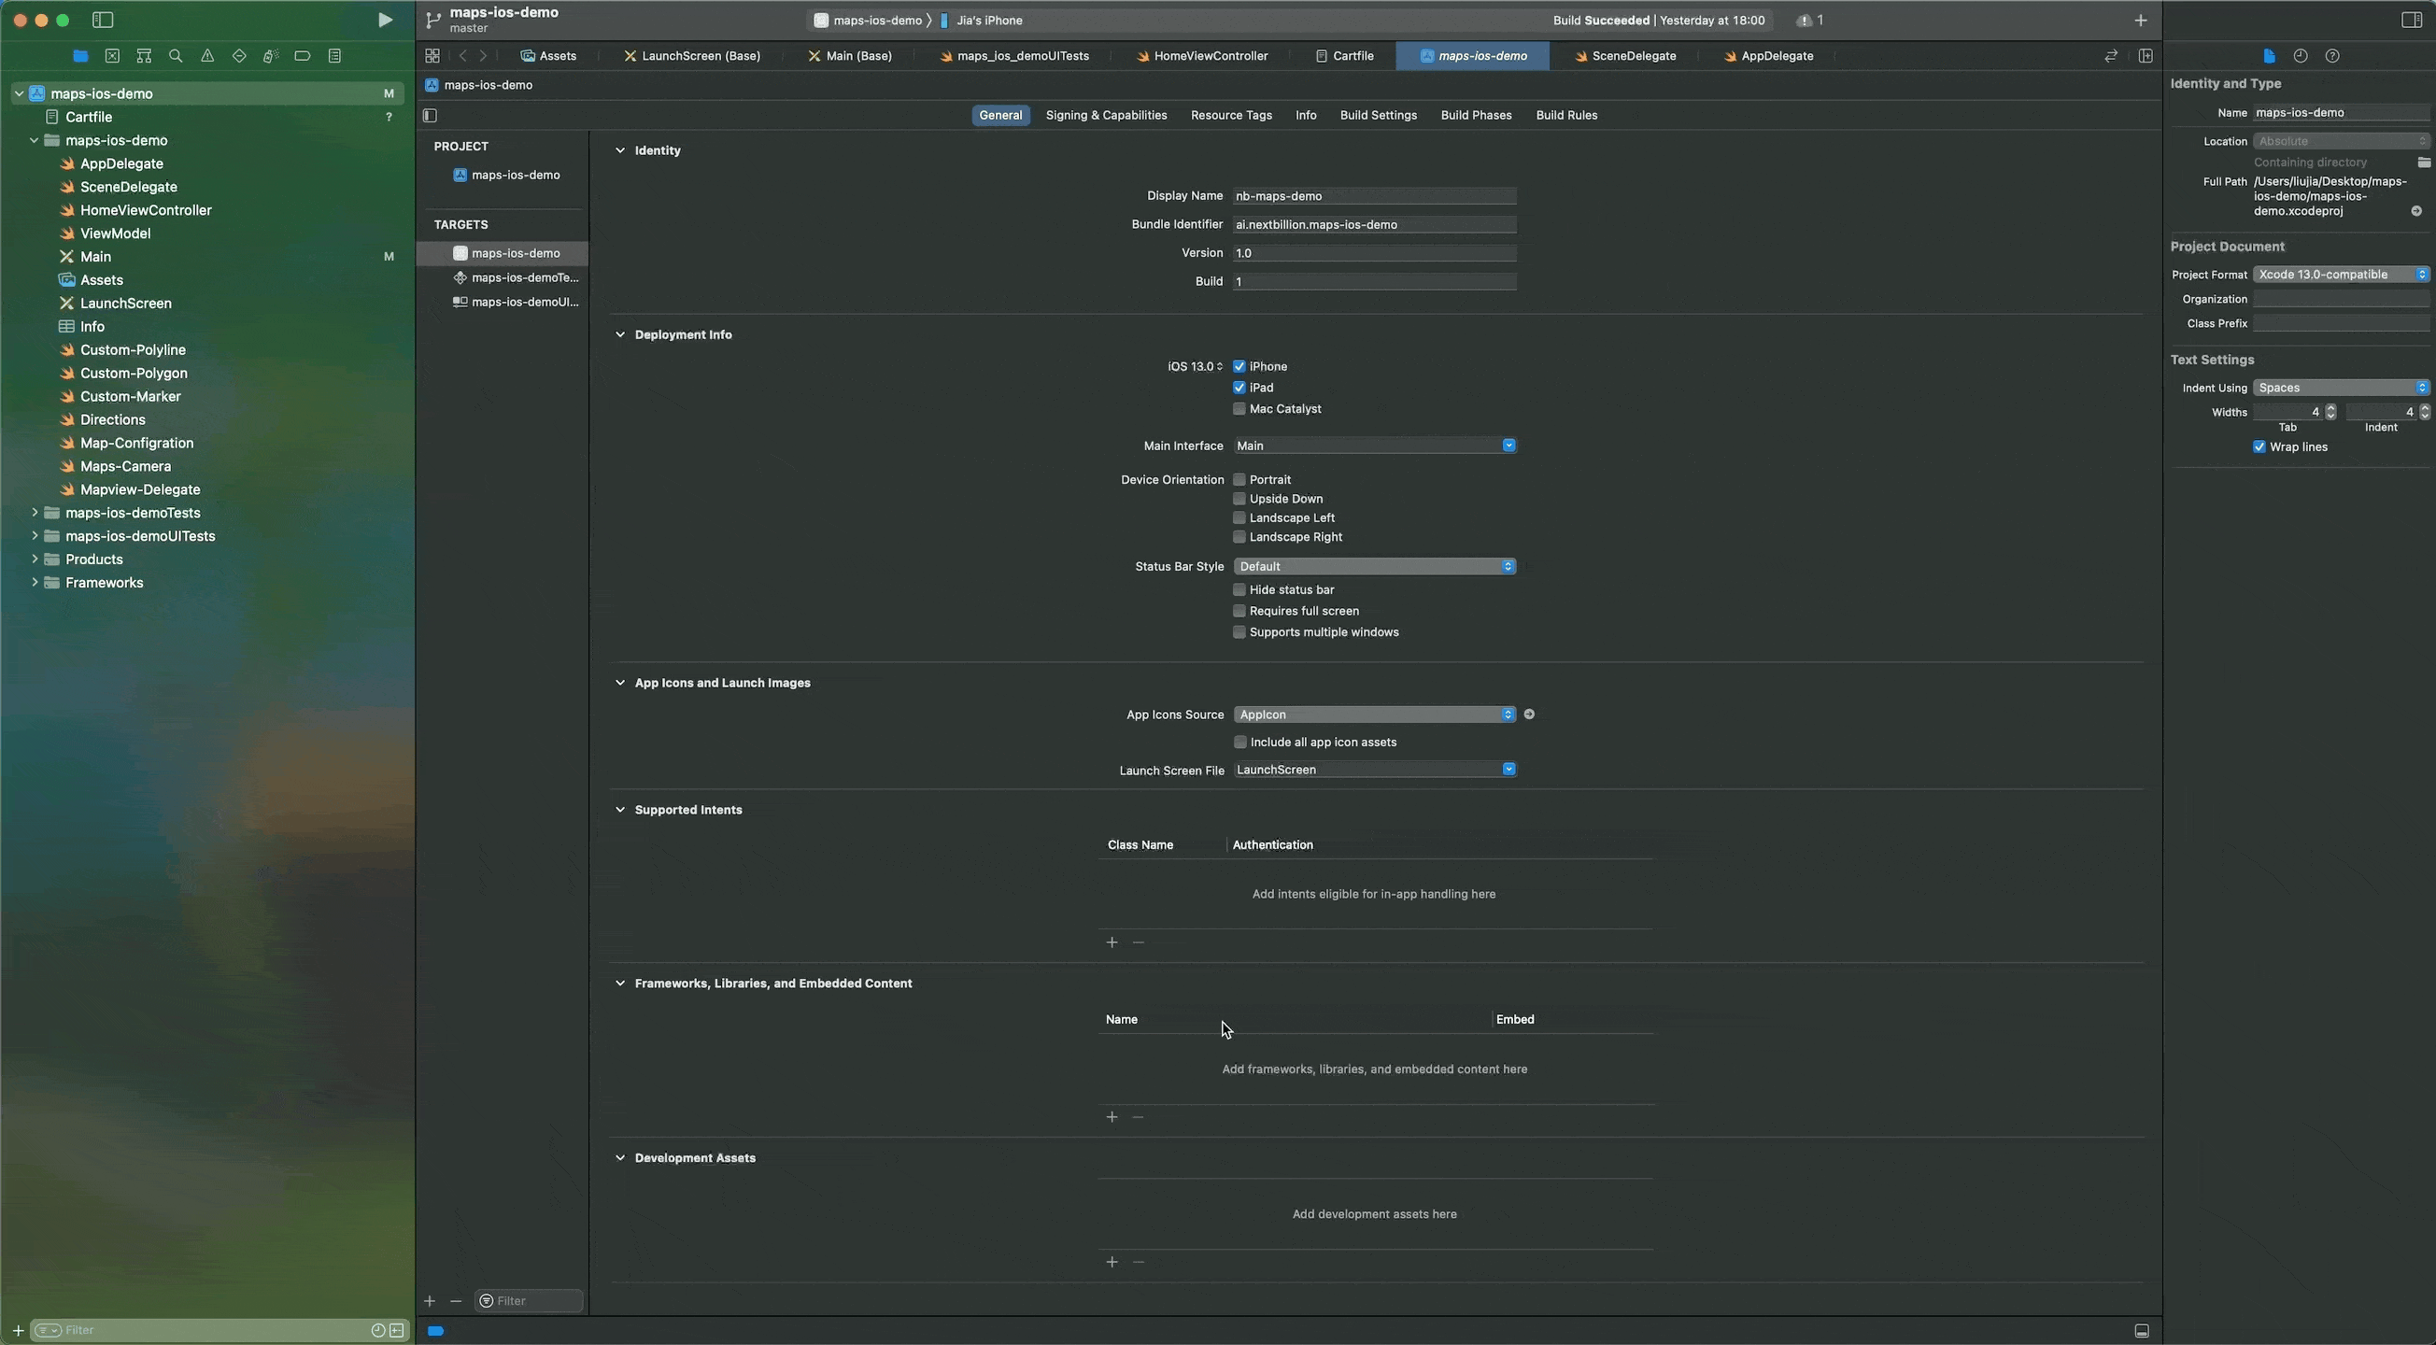This screenshot has height=1345, width=2436.
Task: Click the issue warning badge in status bar
Action: pyautogui.click(x=1810, y=20)
